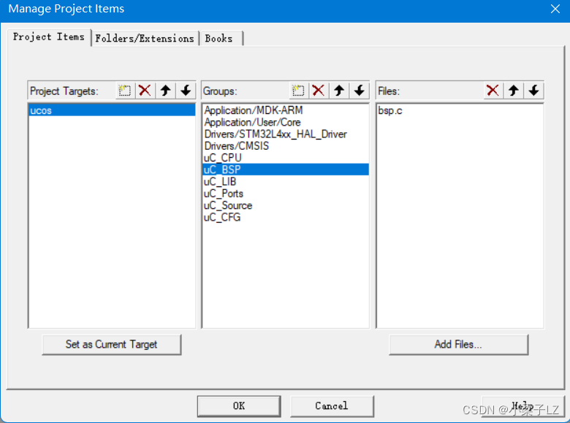Delete the selected project target

coord(145,91)
